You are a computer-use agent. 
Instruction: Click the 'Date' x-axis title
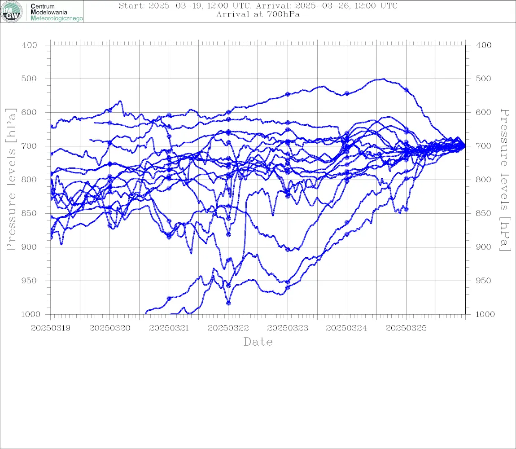point(258,342)
